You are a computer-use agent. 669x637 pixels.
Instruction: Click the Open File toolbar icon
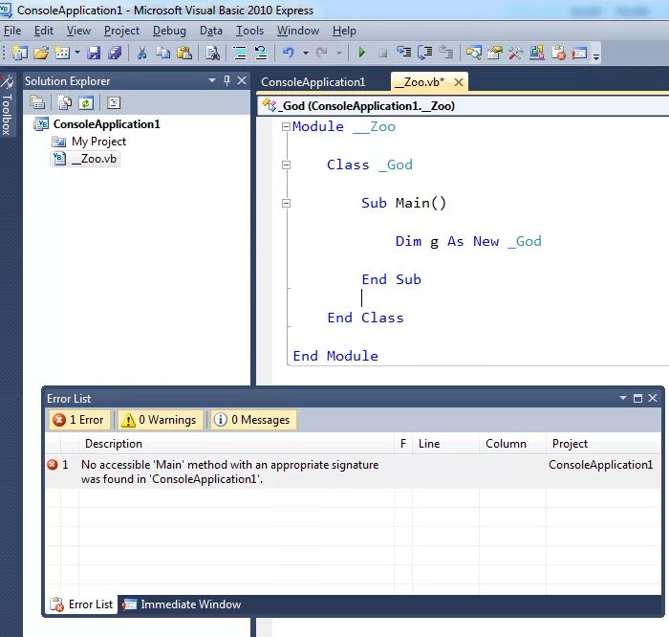[x=41, y=53]
